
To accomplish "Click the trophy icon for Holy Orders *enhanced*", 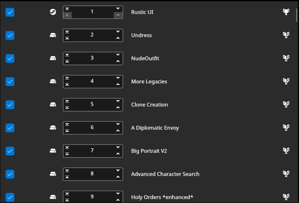I will point(286,197).
